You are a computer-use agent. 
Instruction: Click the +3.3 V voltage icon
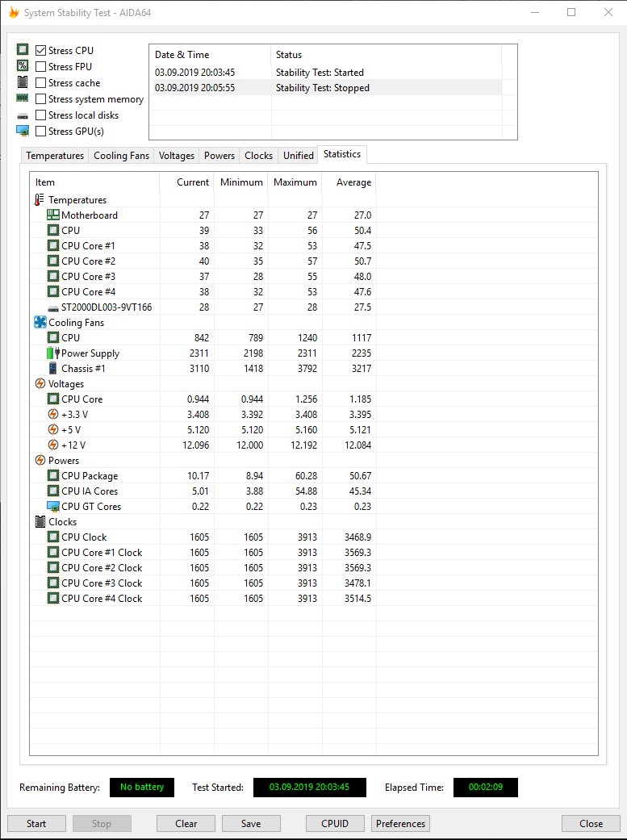pos(53,414)
